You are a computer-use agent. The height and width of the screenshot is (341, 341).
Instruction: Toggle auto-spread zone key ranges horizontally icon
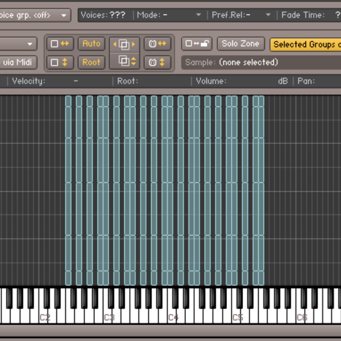60,44
